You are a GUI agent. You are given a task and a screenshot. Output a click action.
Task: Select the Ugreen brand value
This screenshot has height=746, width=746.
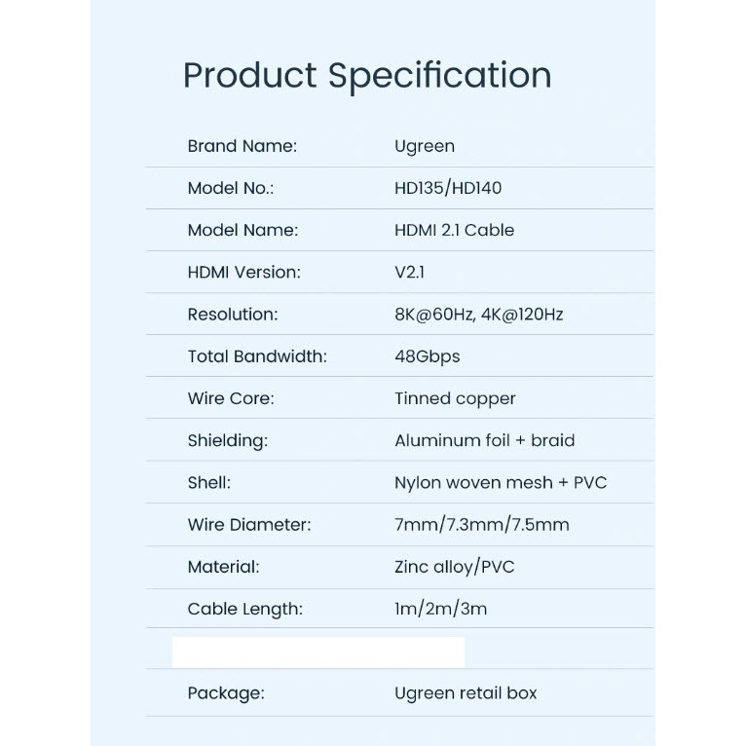click(425, 146)
